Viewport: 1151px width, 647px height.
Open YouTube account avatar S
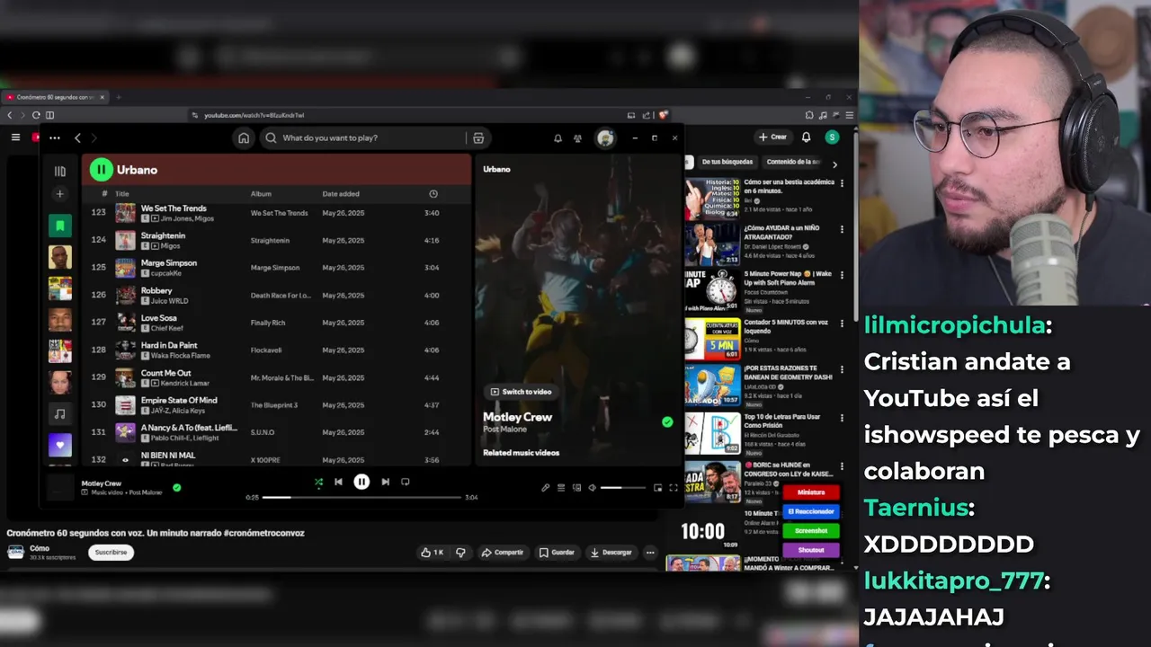point(832,137)
